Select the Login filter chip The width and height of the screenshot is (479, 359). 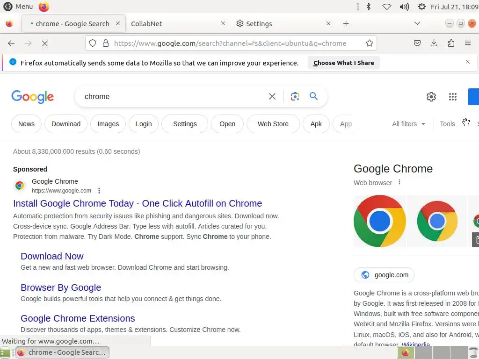coord(144,124)
